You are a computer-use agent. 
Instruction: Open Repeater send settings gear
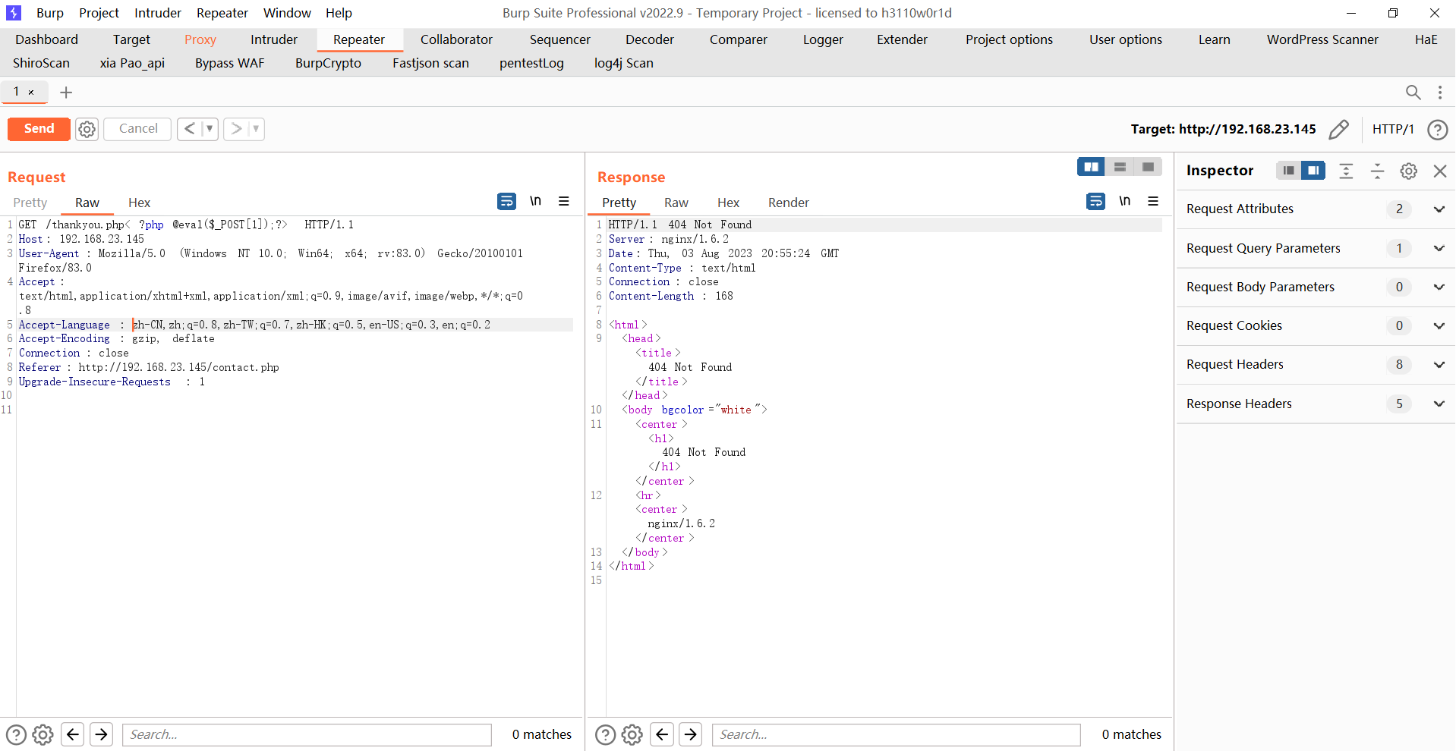click(x=87, y=129)
